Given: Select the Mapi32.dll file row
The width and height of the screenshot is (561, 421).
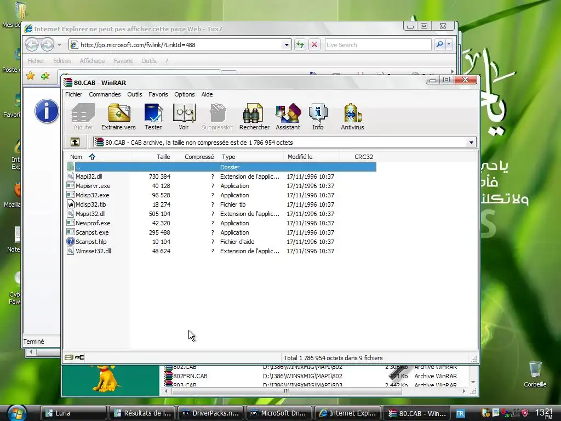Looking at the screenshot, I should (220, 177).
